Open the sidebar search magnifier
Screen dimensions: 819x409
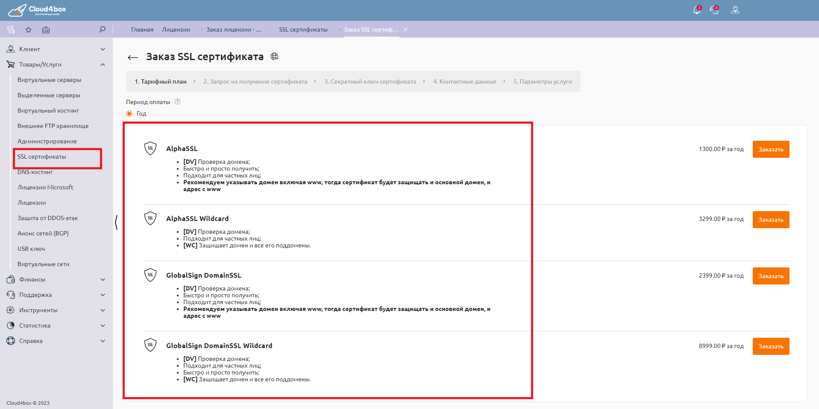pos(102,29)
